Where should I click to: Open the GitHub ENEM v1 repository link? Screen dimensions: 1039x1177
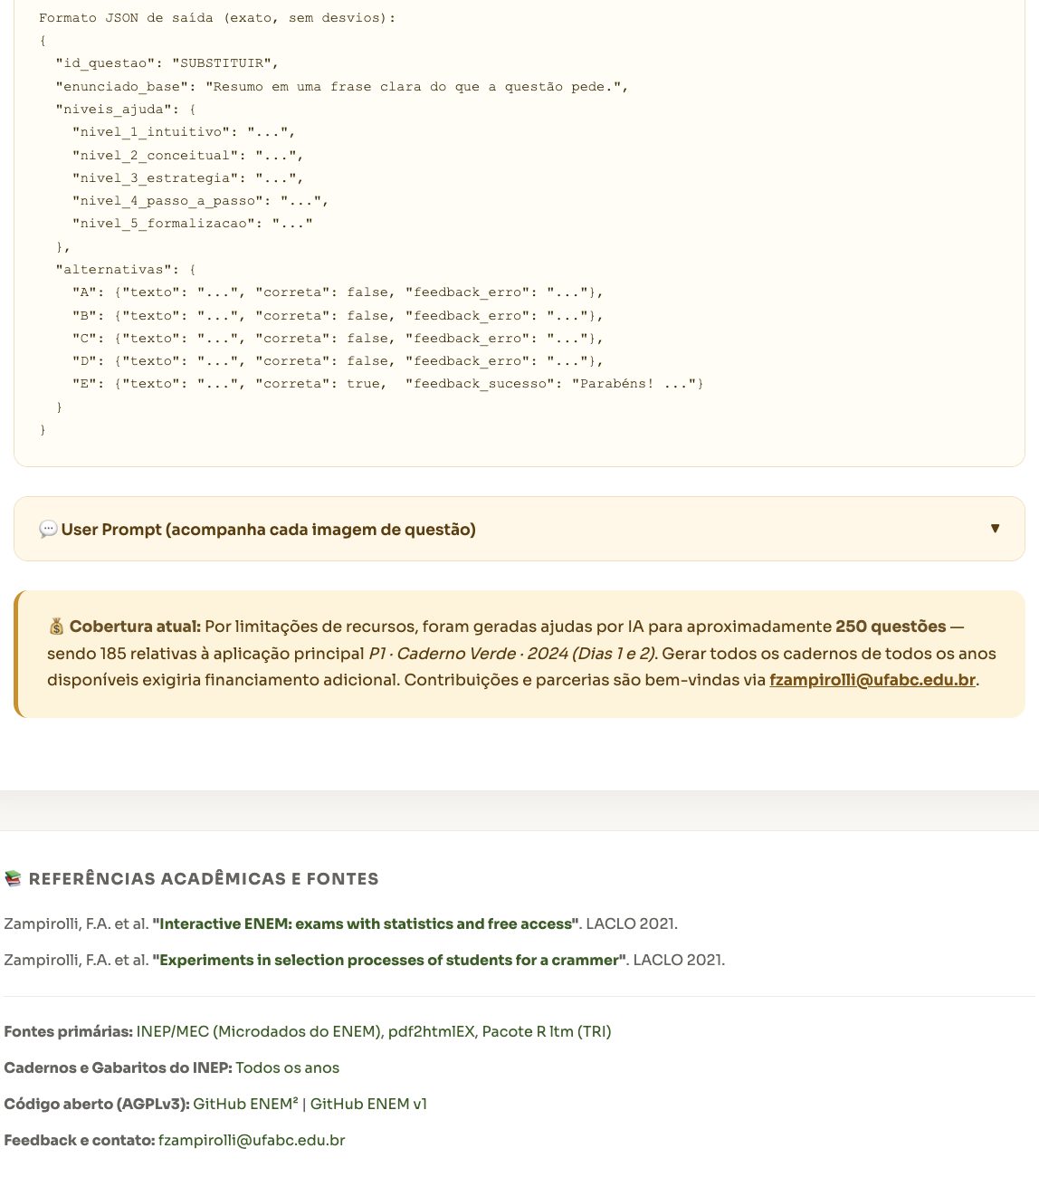(x=368, y=1104)
